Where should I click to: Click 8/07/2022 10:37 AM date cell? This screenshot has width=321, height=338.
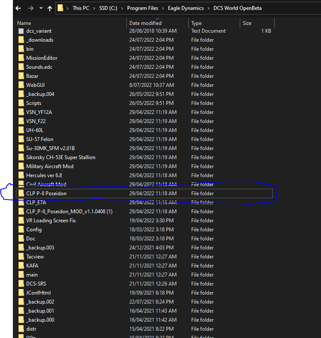152,85
